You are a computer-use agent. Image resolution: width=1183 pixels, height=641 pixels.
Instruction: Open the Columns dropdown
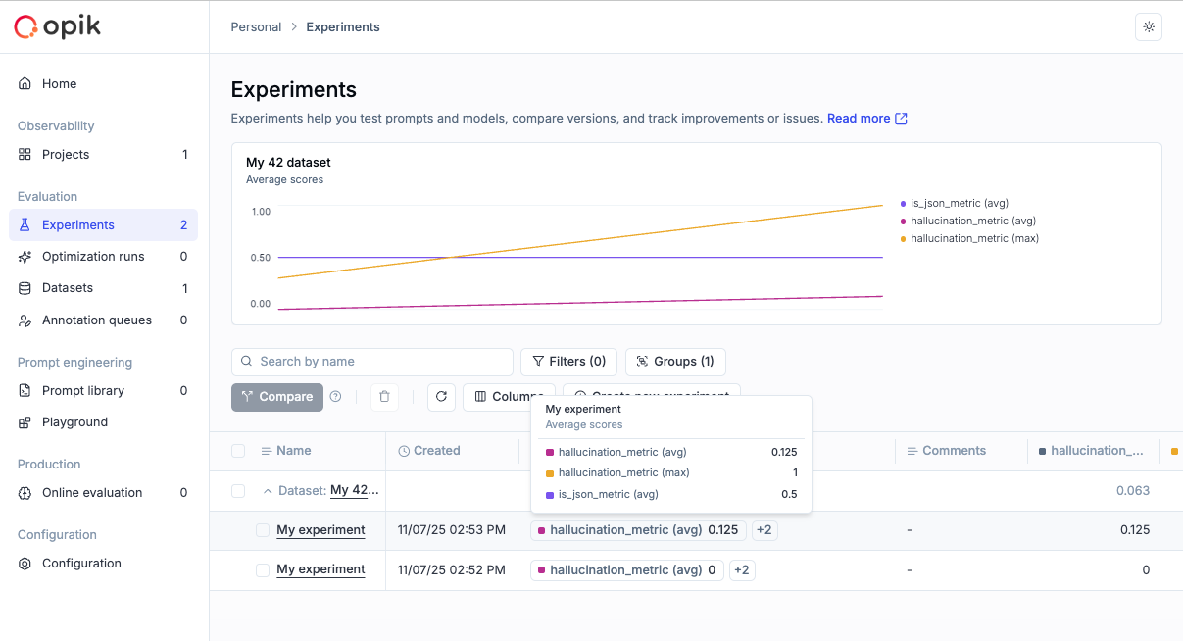510,397
